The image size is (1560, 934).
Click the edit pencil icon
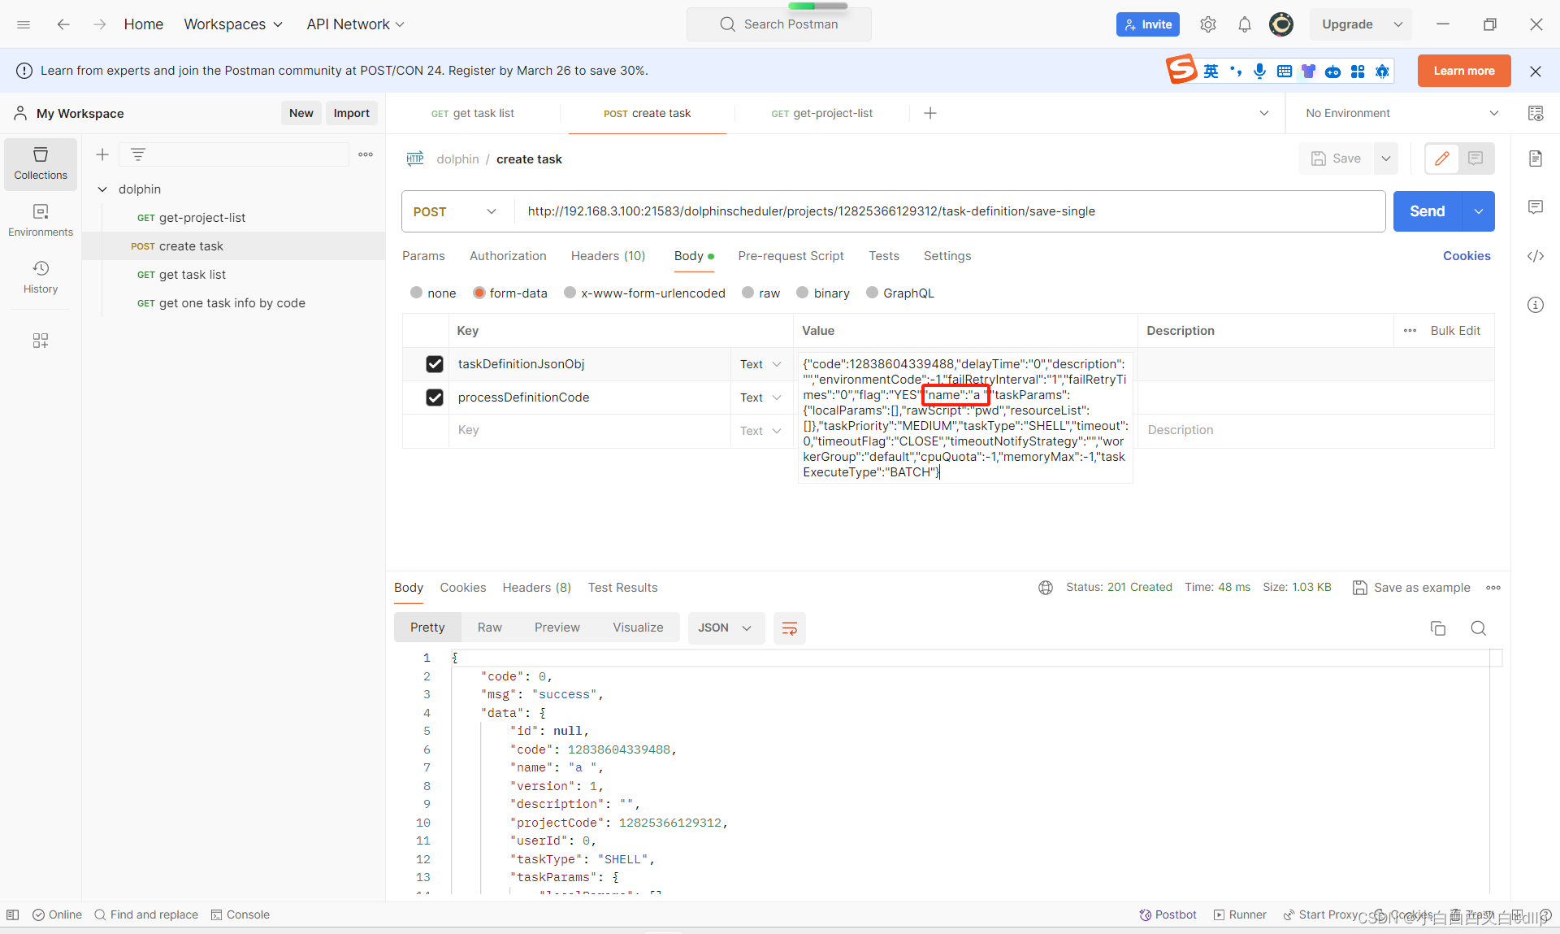pyautogui.click(x=1442, y=159)
